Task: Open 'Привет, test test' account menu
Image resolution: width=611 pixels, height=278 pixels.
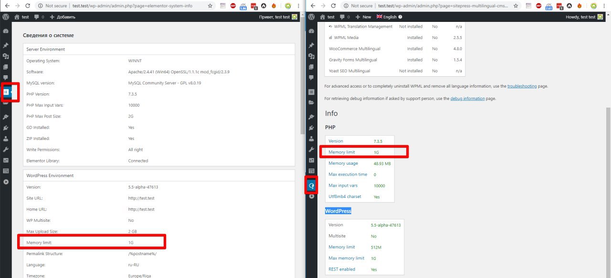Action: pos(278,17)
